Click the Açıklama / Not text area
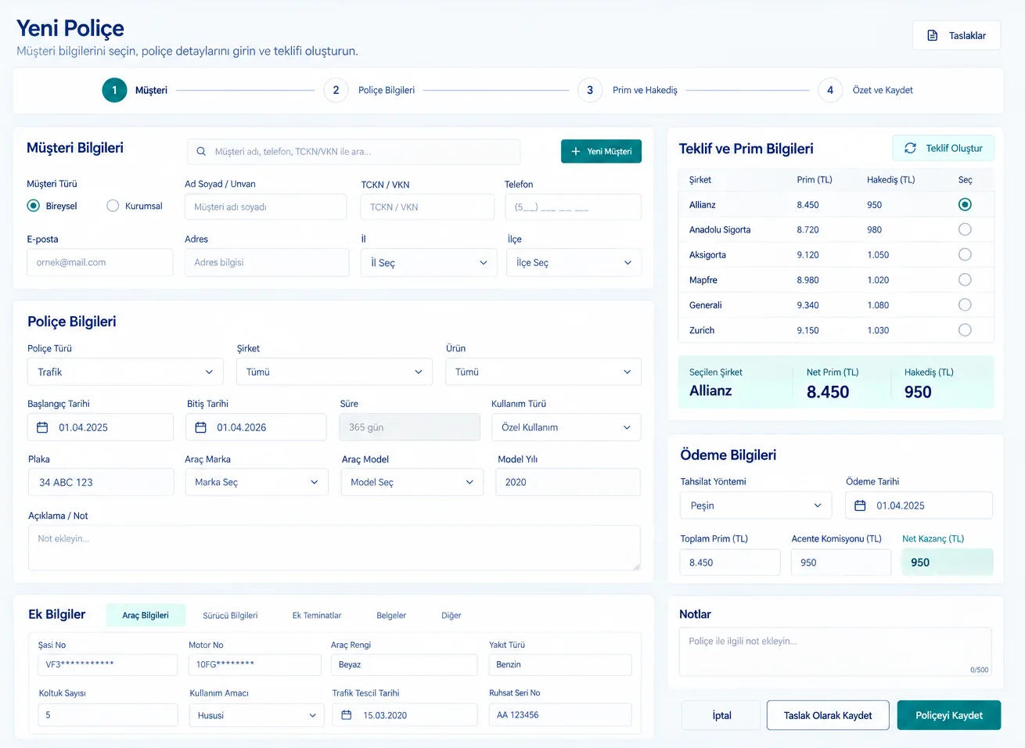The width and height of the screenshot is (1025, 748). 334,547
